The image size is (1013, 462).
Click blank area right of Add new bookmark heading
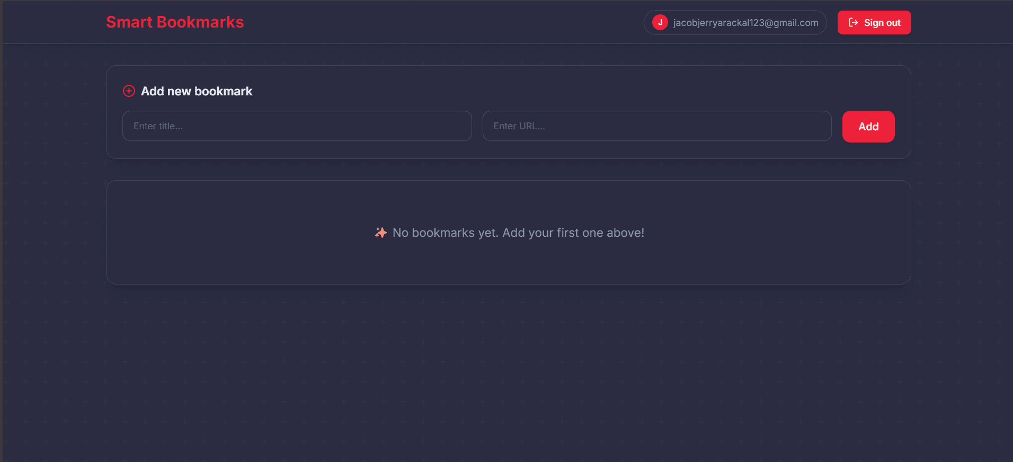(x=530, y=91)
